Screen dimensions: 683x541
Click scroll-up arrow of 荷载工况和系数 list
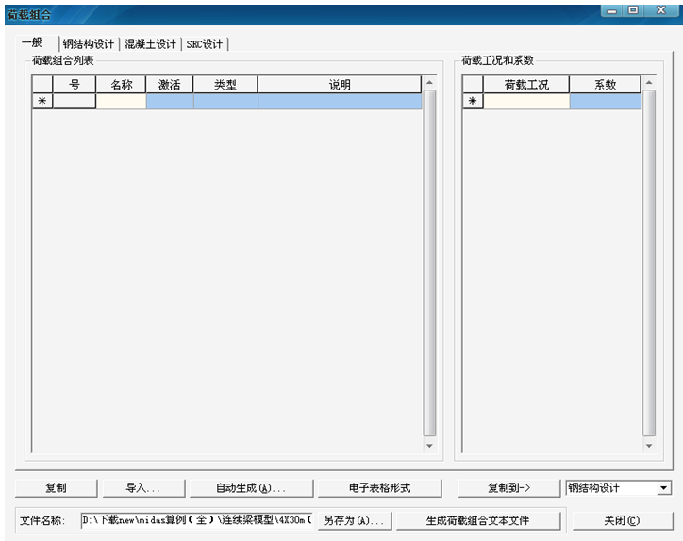649,82
